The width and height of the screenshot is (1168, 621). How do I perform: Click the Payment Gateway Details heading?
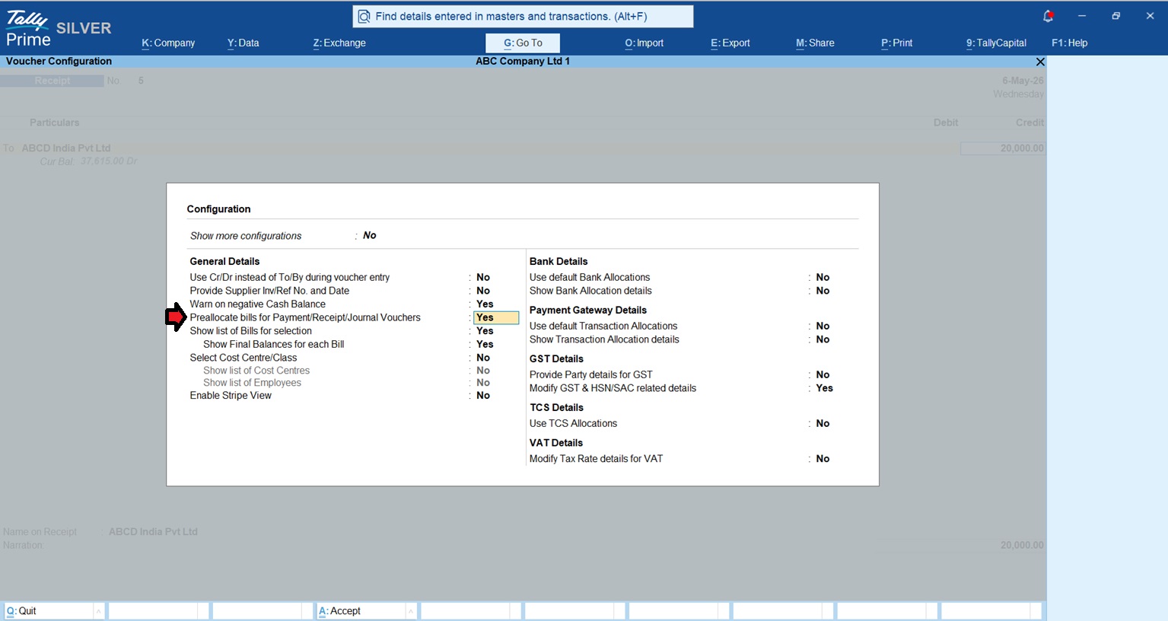[x=588, y=310]
